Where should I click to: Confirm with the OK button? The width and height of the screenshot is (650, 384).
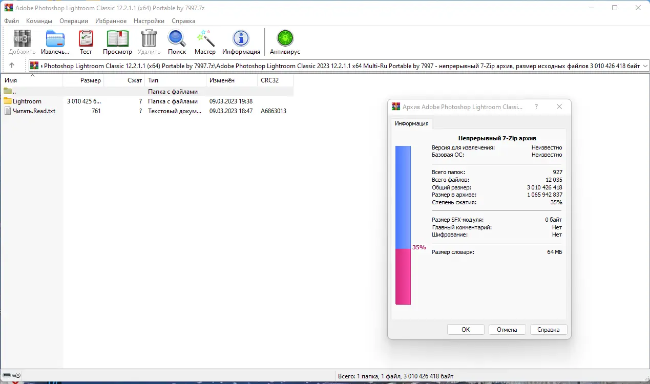pos(466,330)
